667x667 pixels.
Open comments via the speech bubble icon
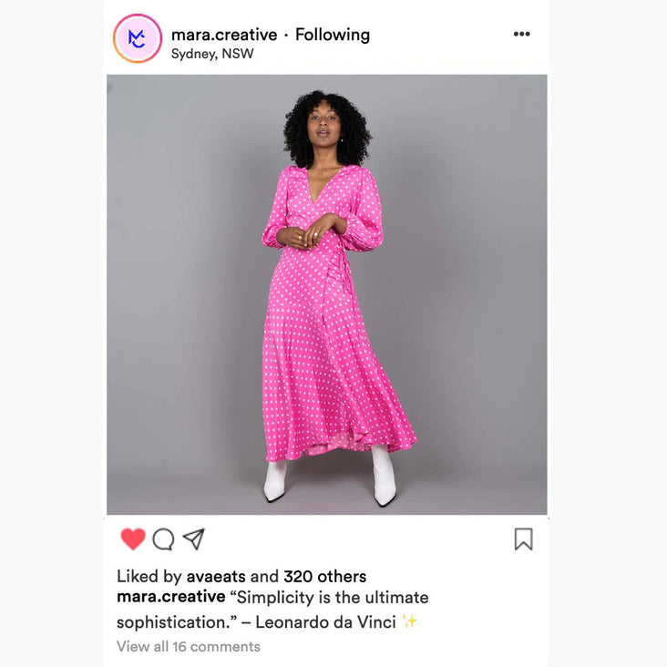coord(163,539)
